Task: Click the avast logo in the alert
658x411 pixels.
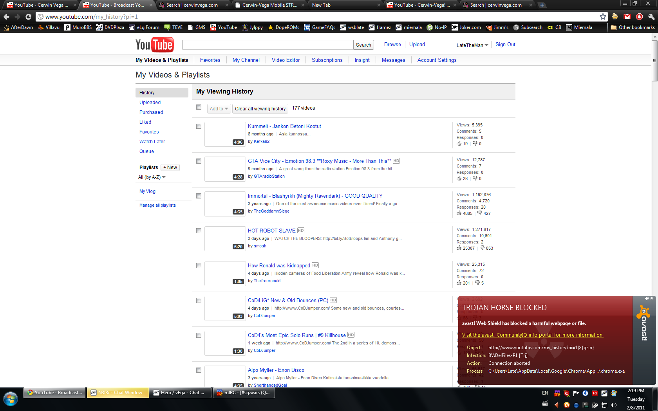Action: 644,323
